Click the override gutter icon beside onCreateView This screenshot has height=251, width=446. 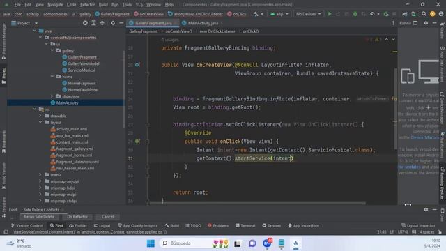(137, 65)
